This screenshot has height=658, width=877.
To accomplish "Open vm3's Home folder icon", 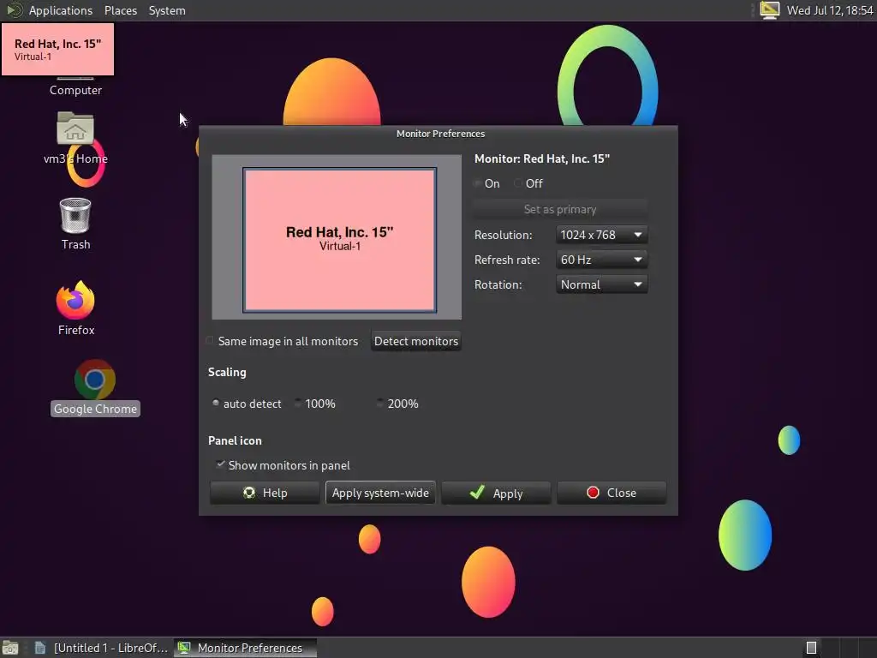I will pos(75,138).
